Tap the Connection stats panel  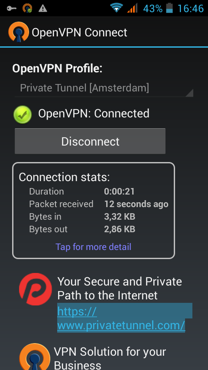(94, 211)
